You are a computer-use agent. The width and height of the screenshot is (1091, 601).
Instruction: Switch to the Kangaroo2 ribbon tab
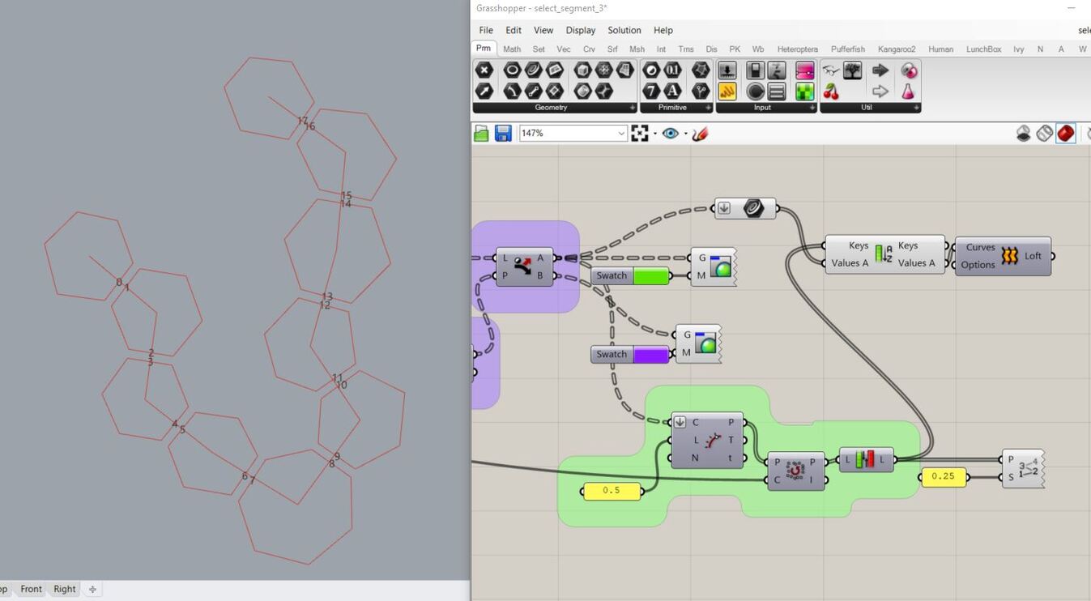pos(896,49)
